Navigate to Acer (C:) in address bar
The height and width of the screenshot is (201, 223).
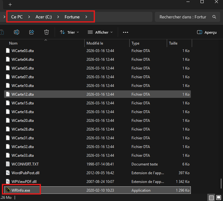pos(43,17)
